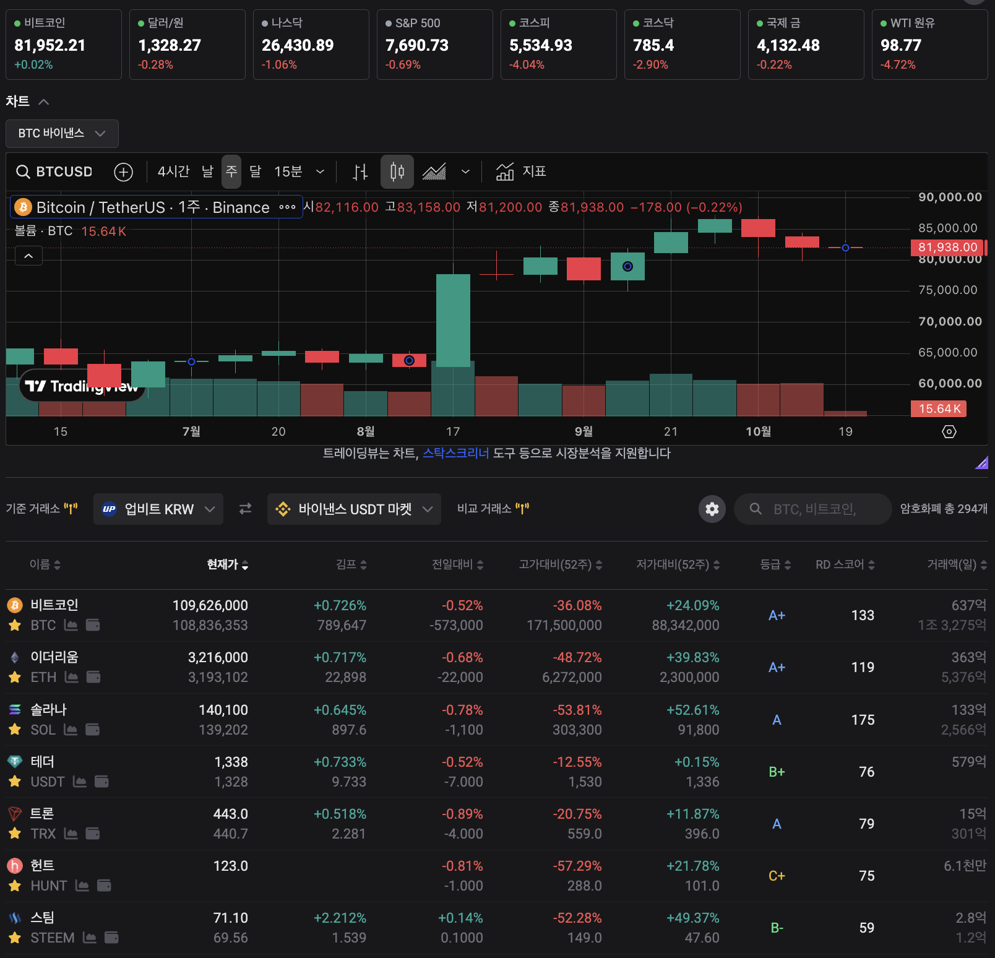Image resolution: width=995 pixels, height=958 pixels.
Task: Select candlestick chart style icon
Action: 397,171
